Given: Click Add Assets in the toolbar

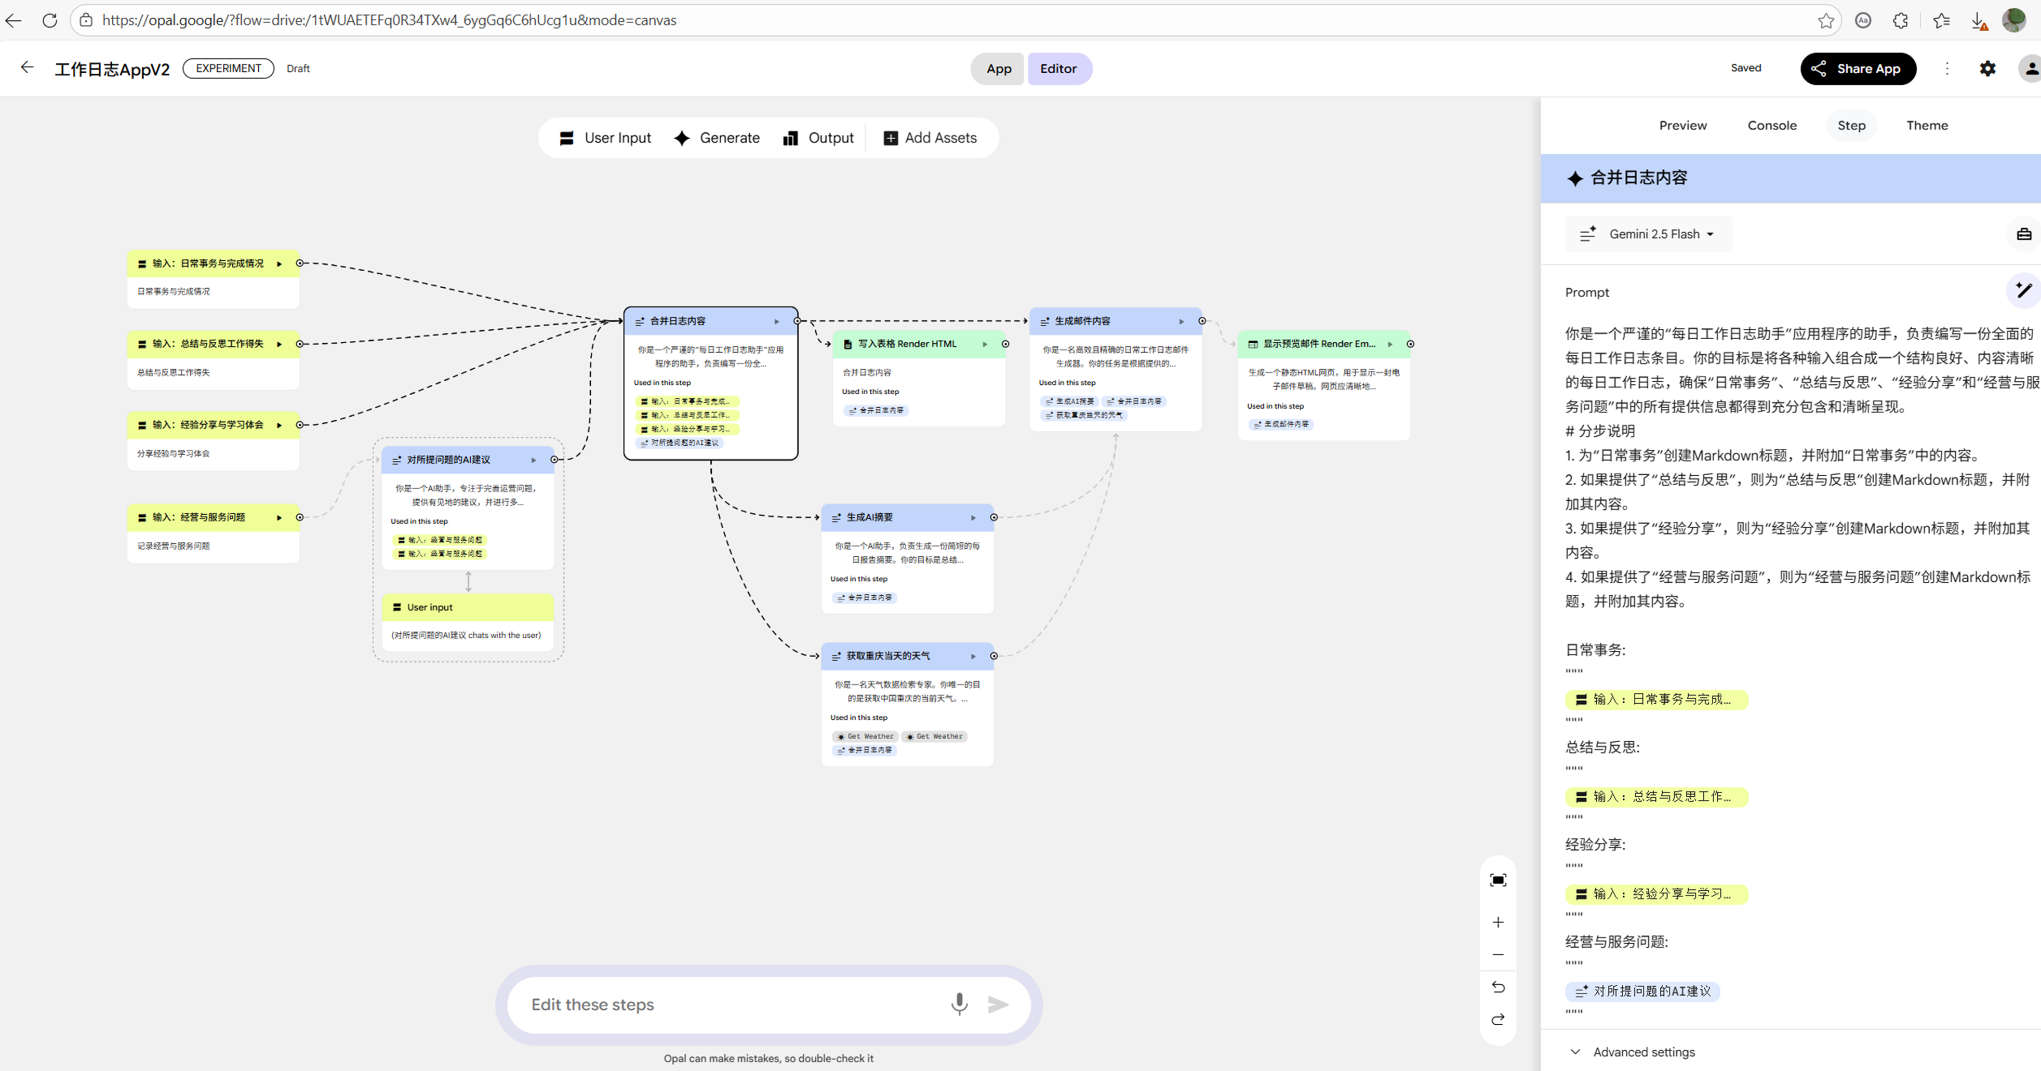Looking at the screenshot, I should point(930,138).
